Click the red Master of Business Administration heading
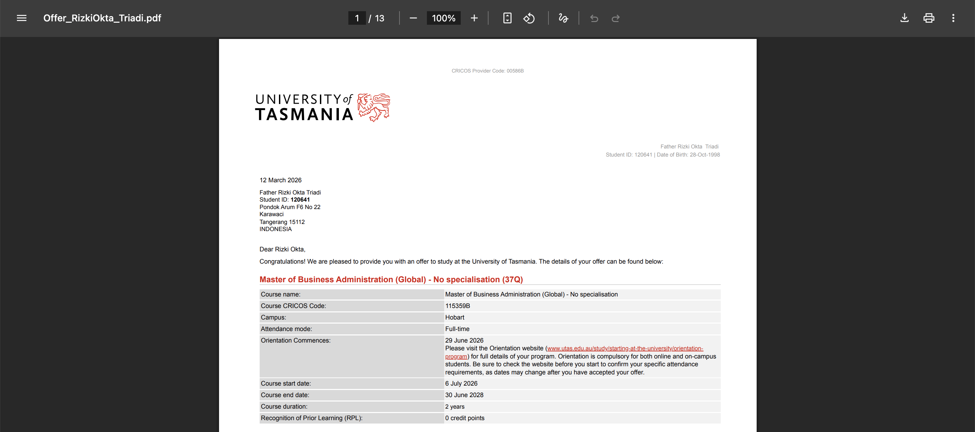This screenshot has width=975, height=432. click(x=391, y=279)
